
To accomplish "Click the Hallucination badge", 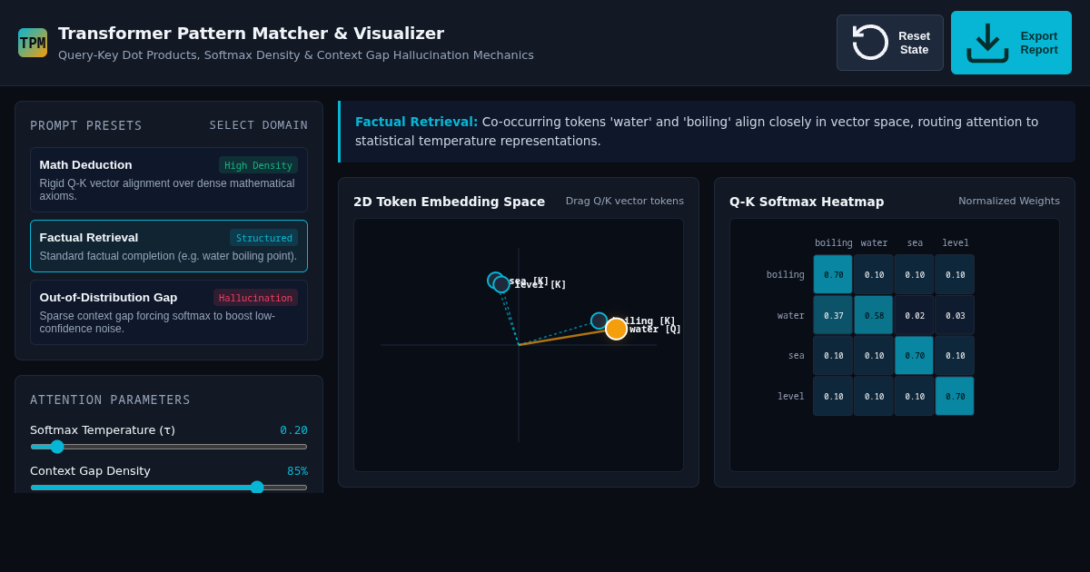I will (255, 298).
